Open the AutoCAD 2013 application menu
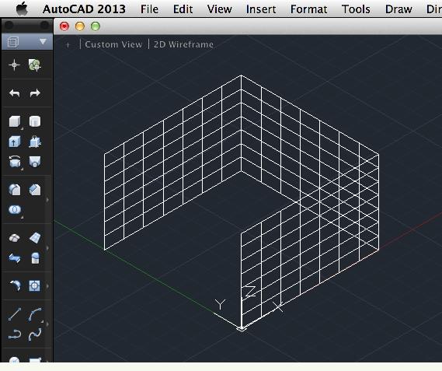The height and width of the screenshot is (371, 442). click(84, 9)
